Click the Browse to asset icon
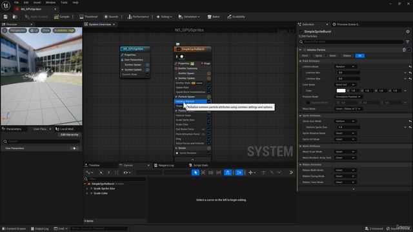The width and height of the screenshot is (413, 232). click(x=15, y=17)
